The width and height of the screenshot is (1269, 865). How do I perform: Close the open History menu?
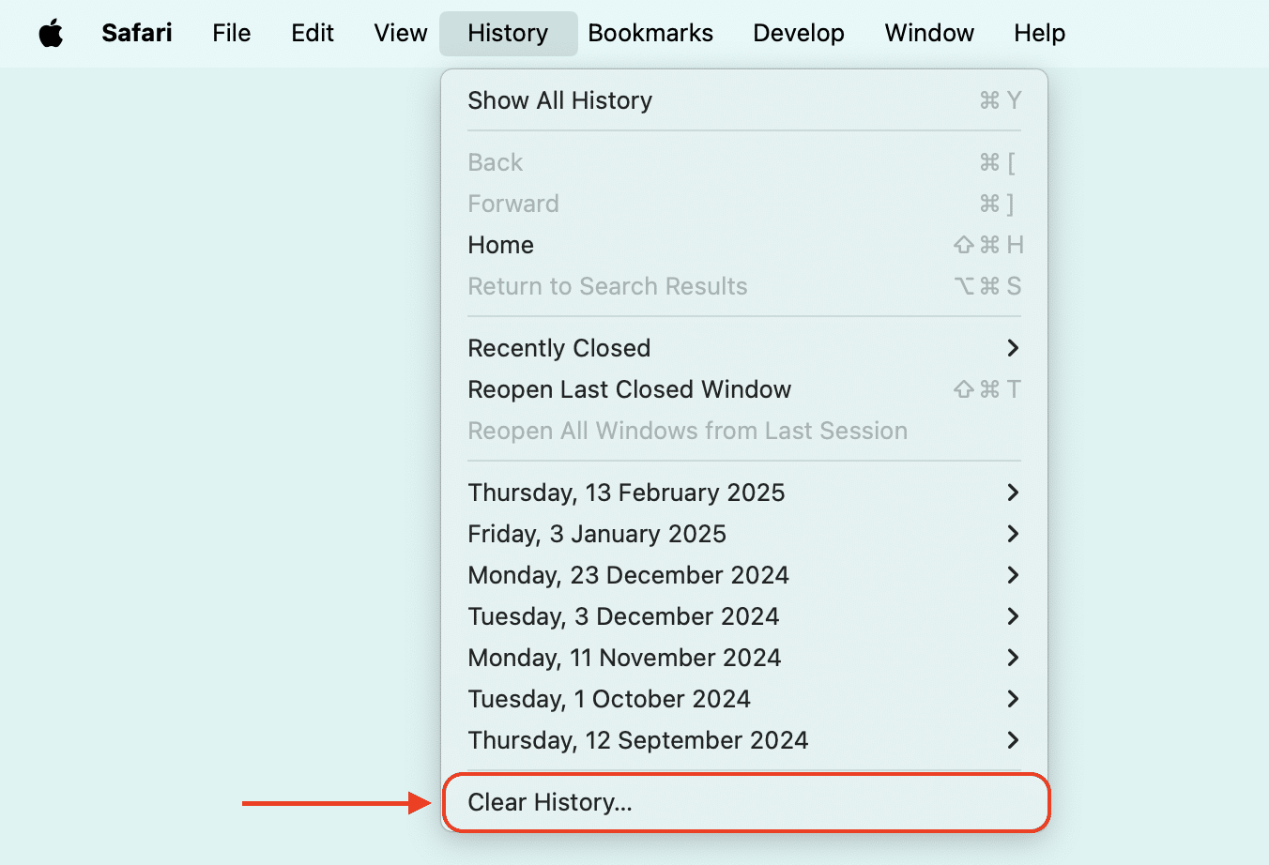[x=508, y=33]
